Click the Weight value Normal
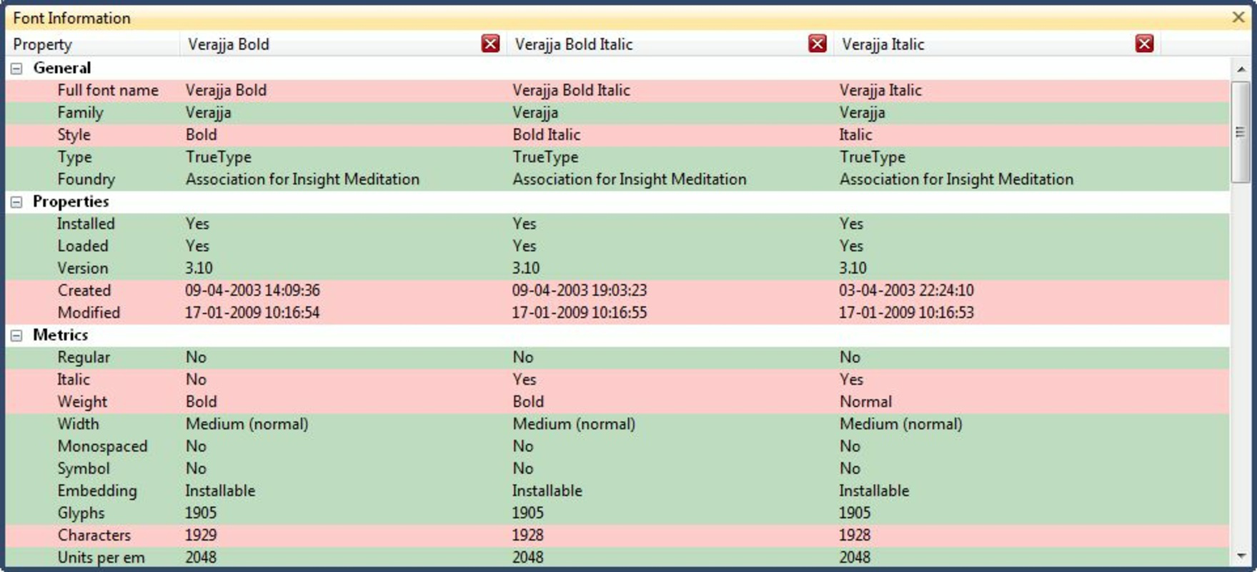 click(865, 401)
